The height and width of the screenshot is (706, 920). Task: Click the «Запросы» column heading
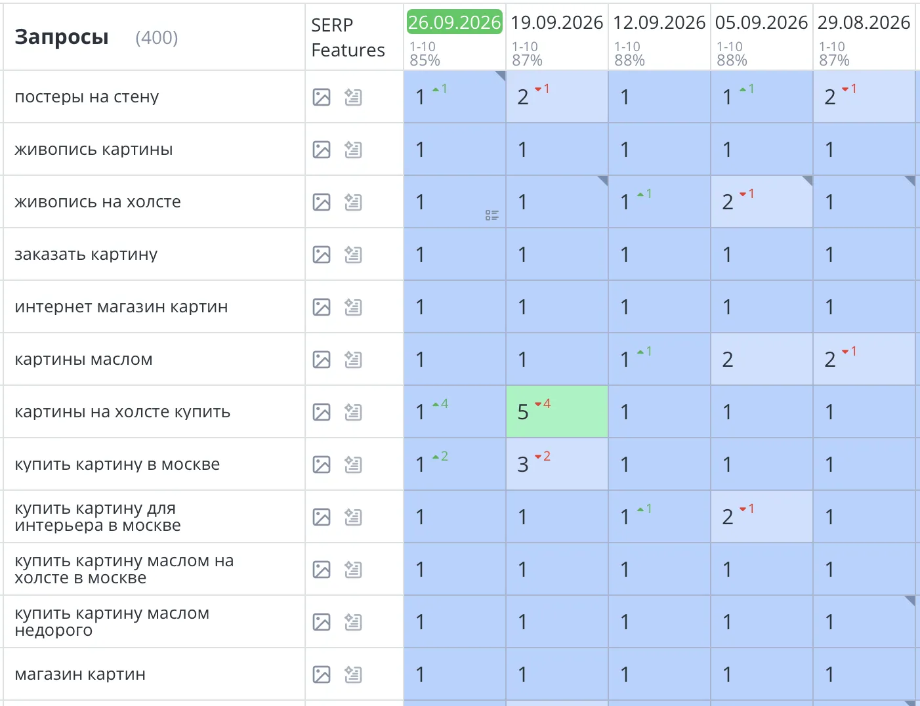[62, 37]
